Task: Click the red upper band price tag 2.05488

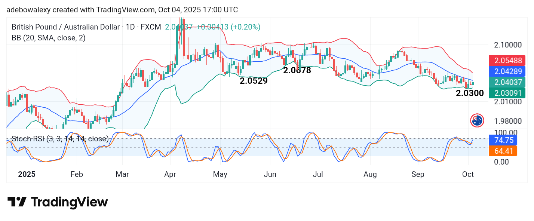Action: coord(507,61)
